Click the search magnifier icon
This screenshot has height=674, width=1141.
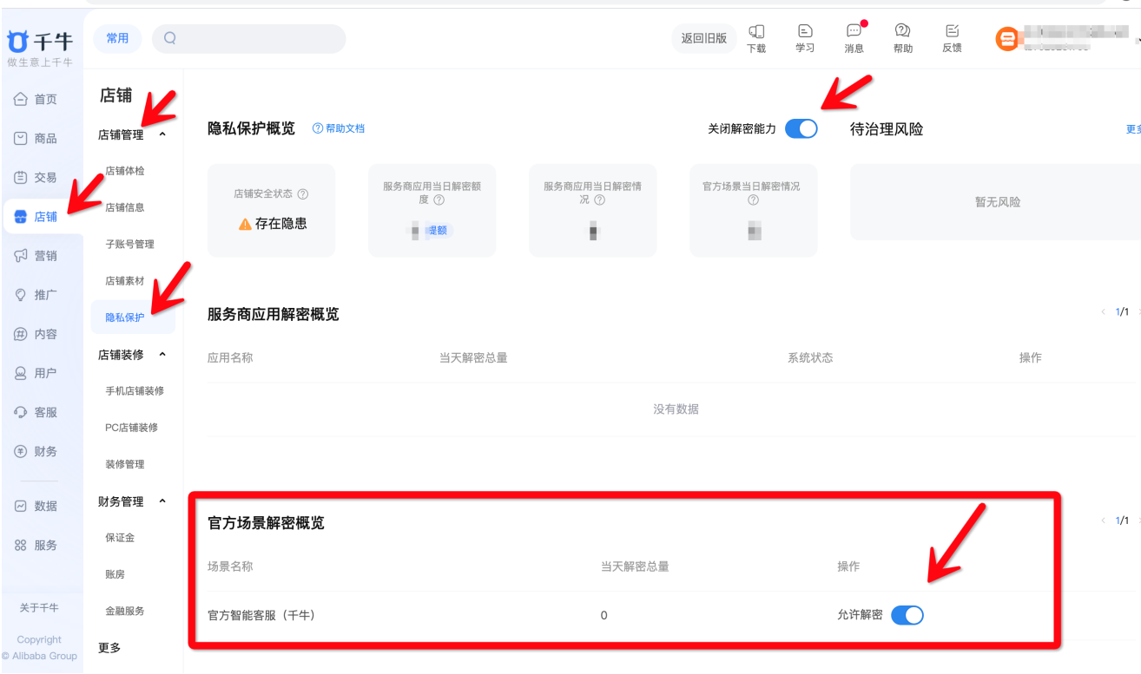[170, 38]
